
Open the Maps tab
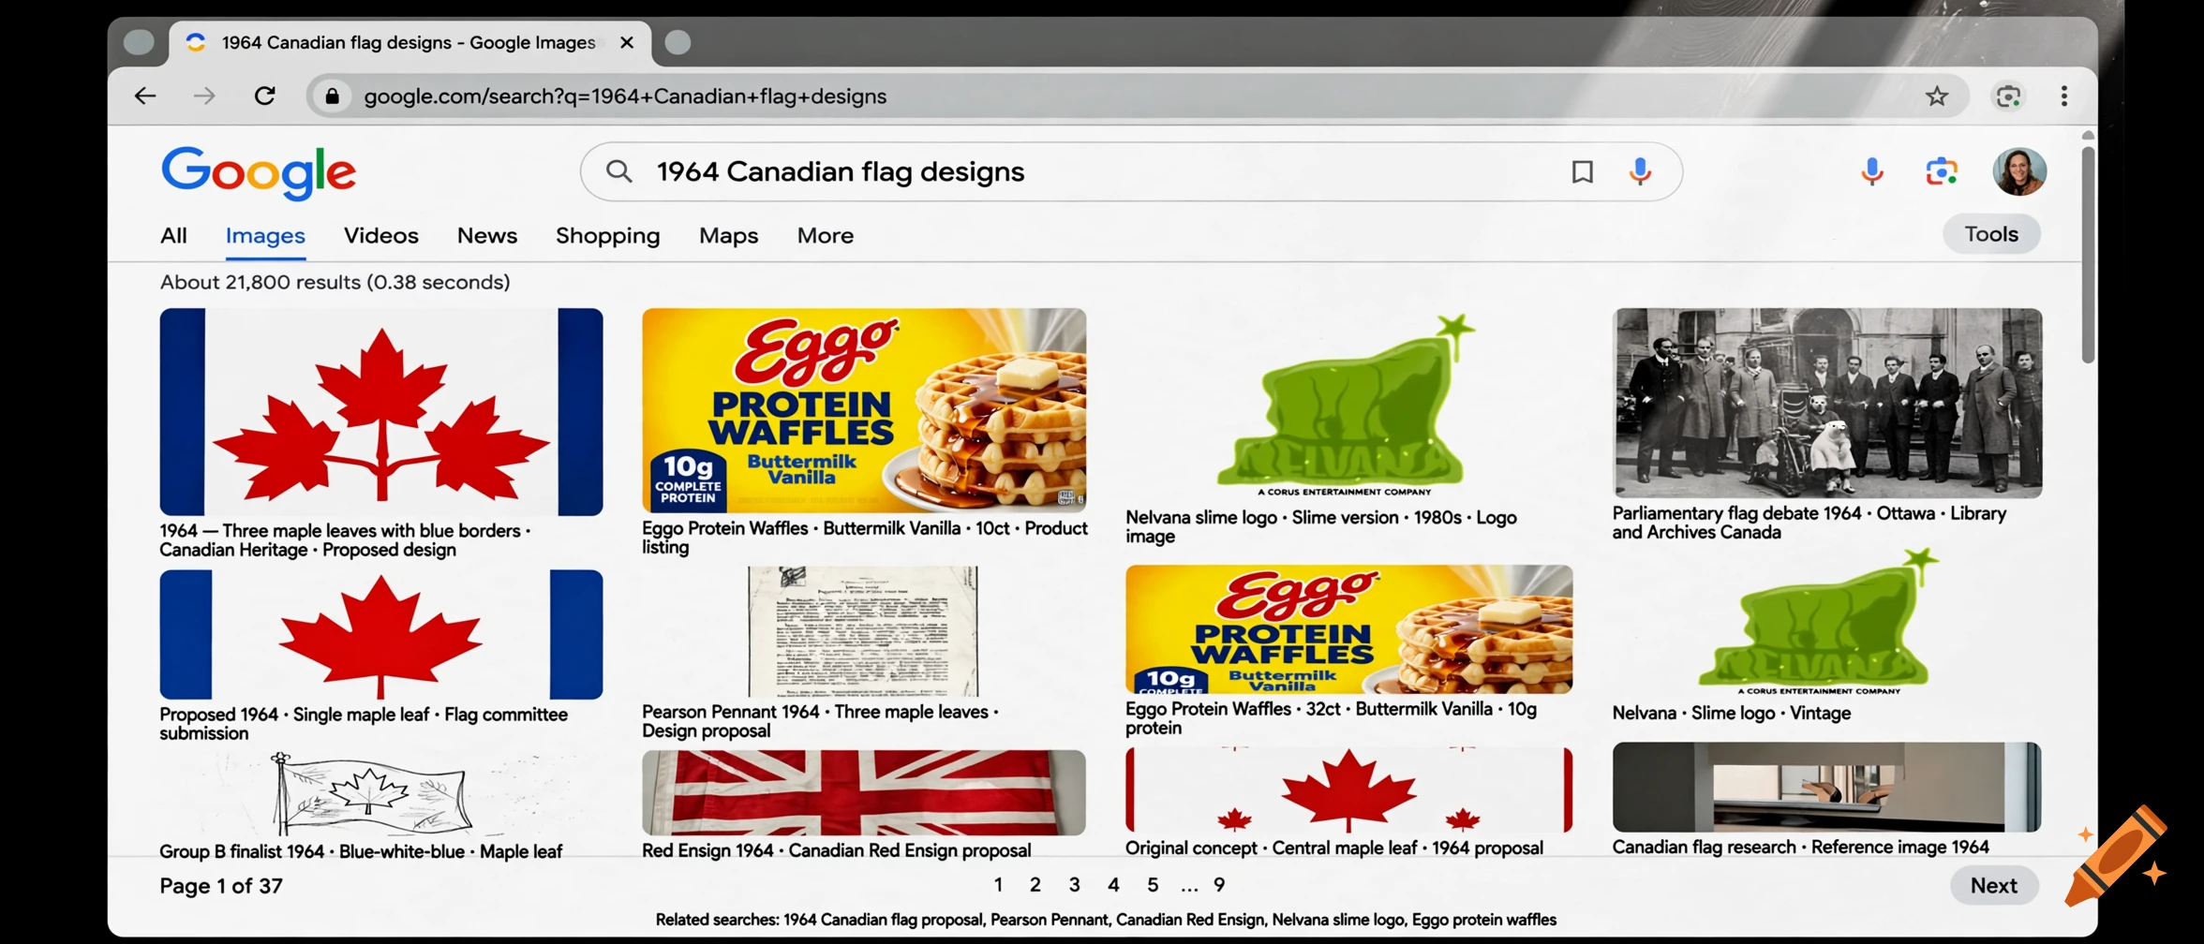point(728,236)
